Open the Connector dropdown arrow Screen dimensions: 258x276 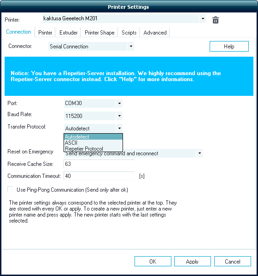click(x=131, y=46)
